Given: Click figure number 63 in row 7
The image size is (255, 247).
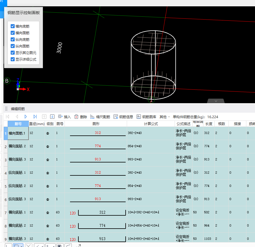Looking at the screenshot, I should click(58, 212).
